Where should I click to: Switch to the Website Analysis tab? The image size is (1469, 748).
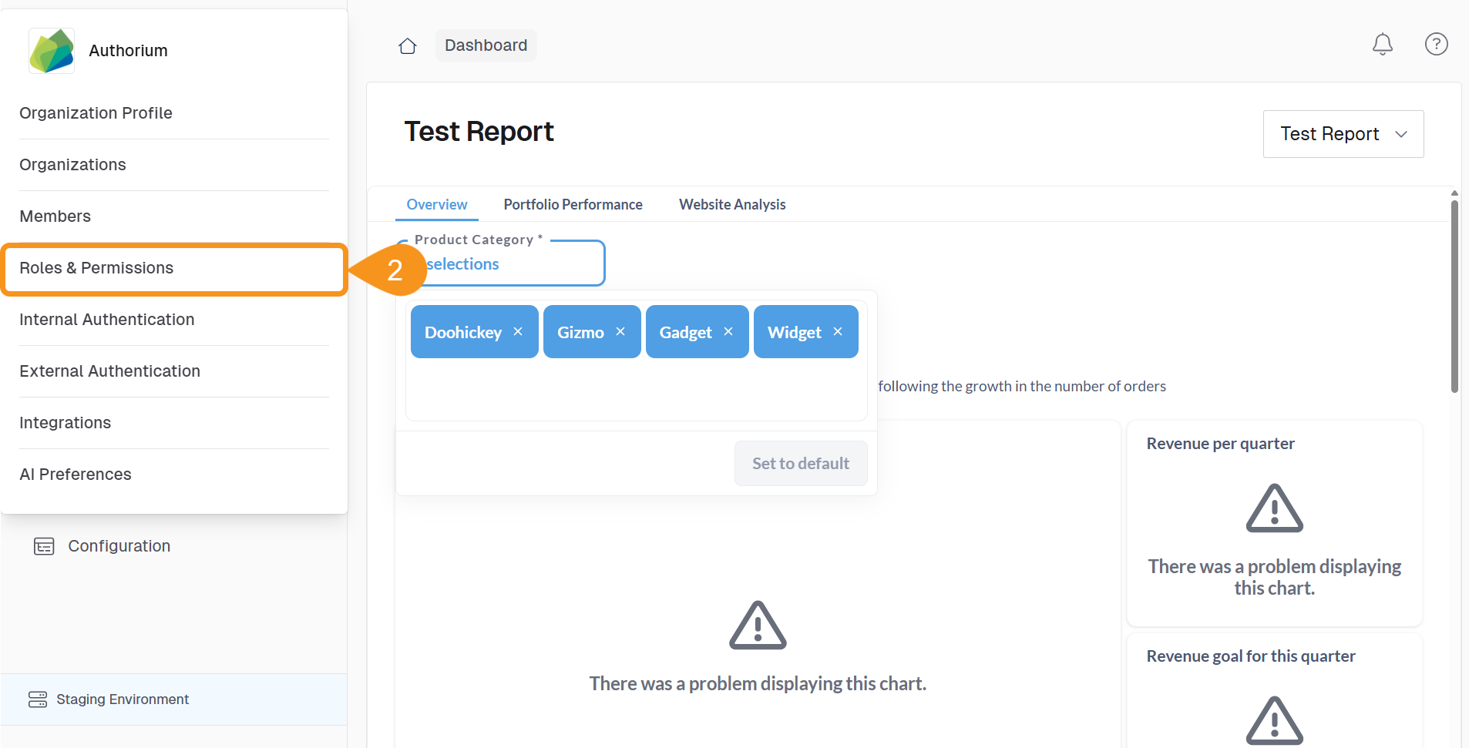click(x=731, y=204)
